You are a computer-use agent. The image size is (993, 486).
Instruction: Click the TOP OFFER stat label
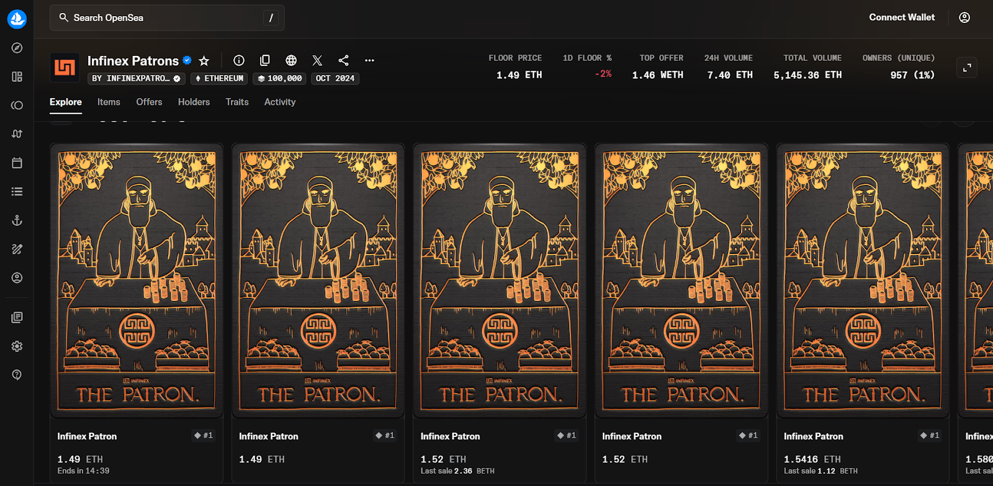[662, 58]
